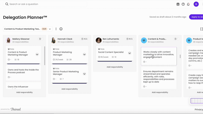The width and height of the screenshot is (203, 114).
Task: Click clock icon on Ensures department remains streamlined card
Action: [x=144, y=86]
